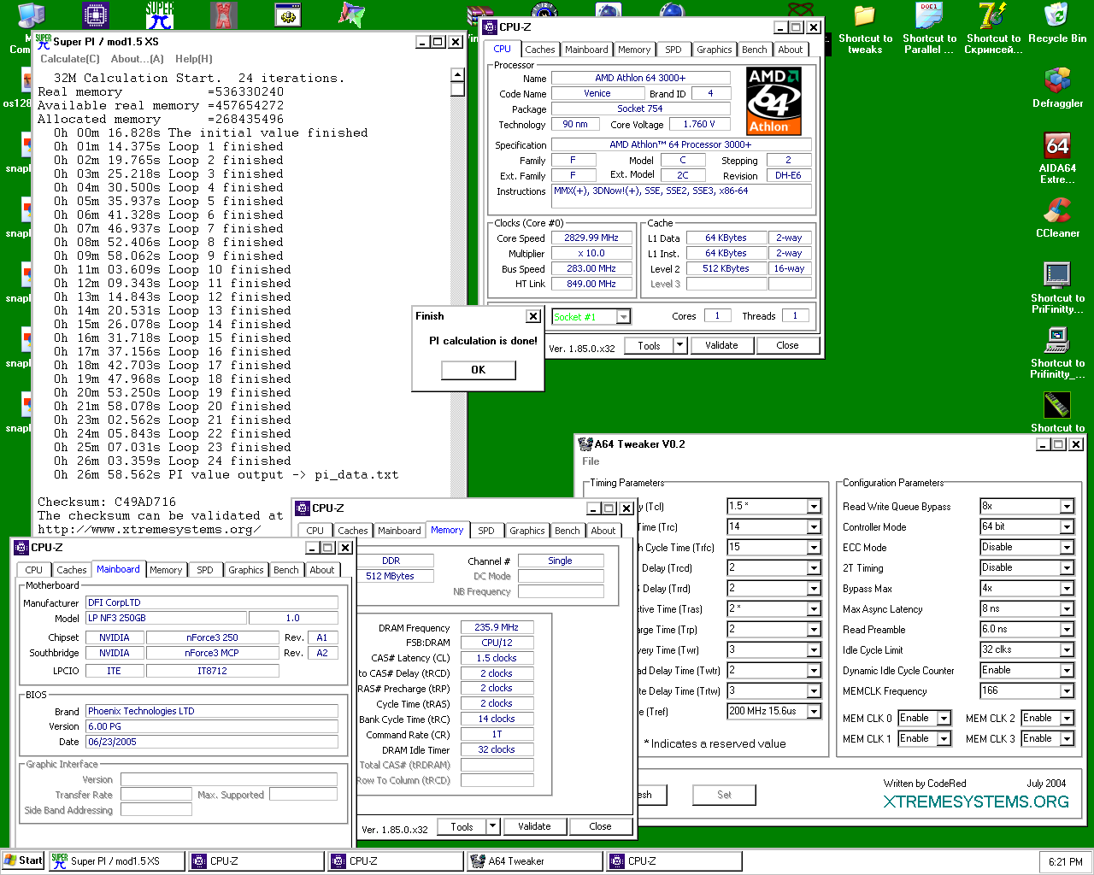Open the File menu in A64 Tweaker
This screenshot has height=875, width=1094.
[591, 461]
